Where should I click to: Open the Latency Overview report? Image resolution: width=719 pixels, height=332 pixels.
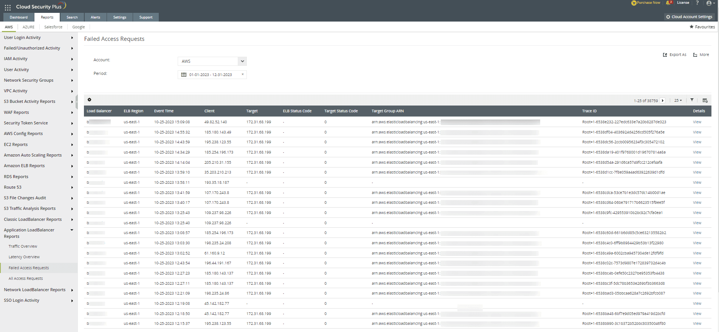pos(24,257)
